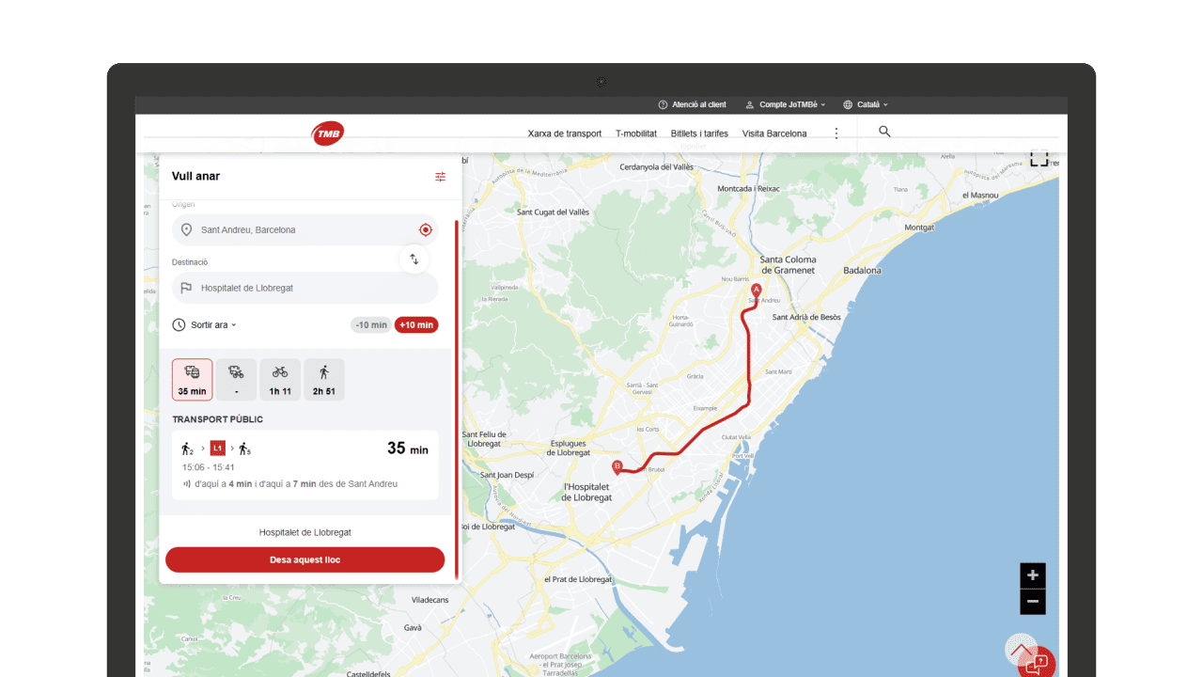
Task: Select walking mode, 2h 51
Action: coord(324,380)
